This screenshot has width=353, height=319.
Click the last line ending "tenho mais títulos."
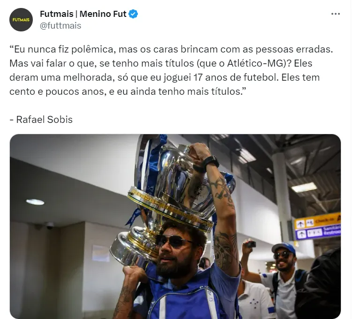[128, 91]
